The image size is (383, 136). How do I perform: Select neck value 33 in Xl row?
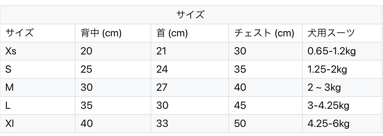[162, 123]
